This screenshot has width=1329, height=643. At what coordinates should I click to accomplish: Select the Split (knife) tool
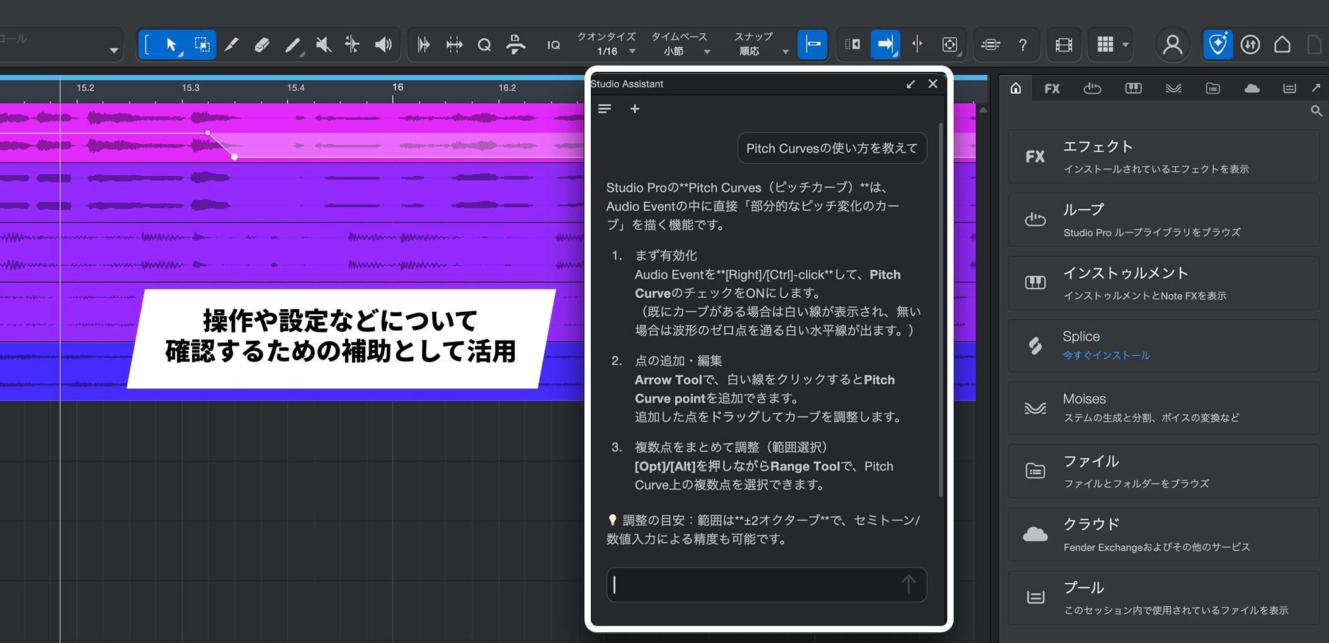pos(232,45)
